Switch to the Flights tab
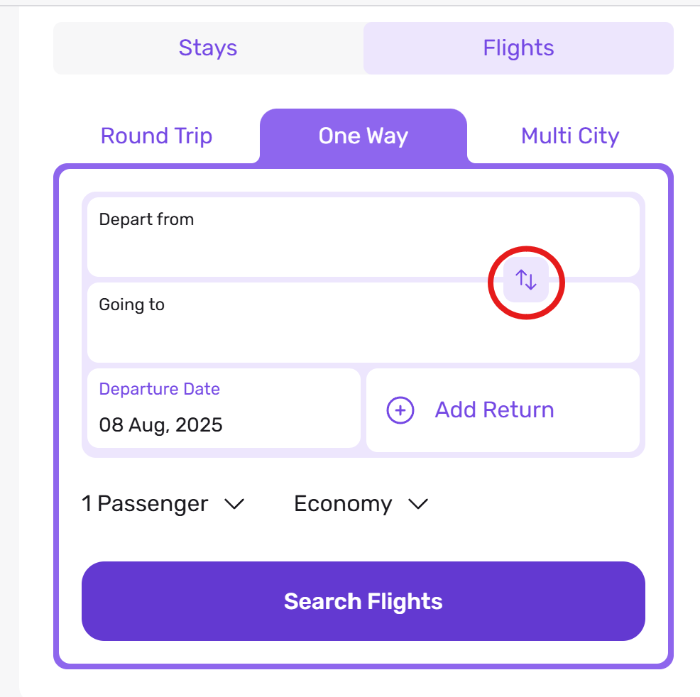This screenshot has height=697, width=700. point(518,48)
